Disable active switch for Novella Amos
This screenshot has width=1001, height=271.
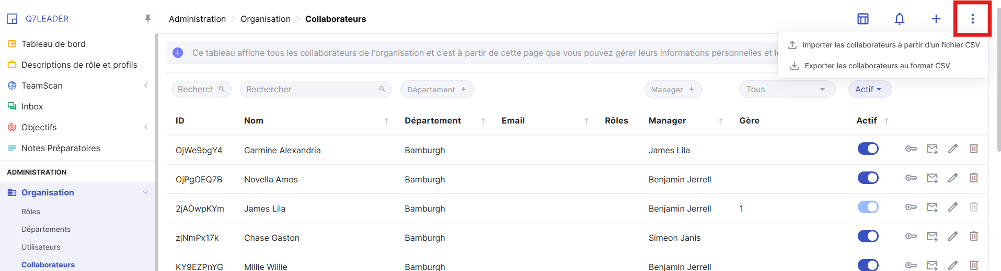(x=868, y=178)
